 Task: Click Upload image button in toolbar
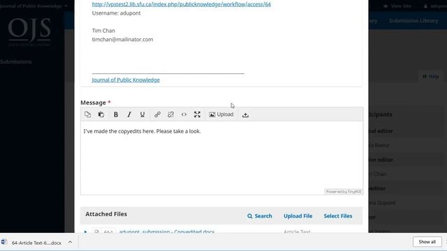pyautogui.click(x=221, y=114)
